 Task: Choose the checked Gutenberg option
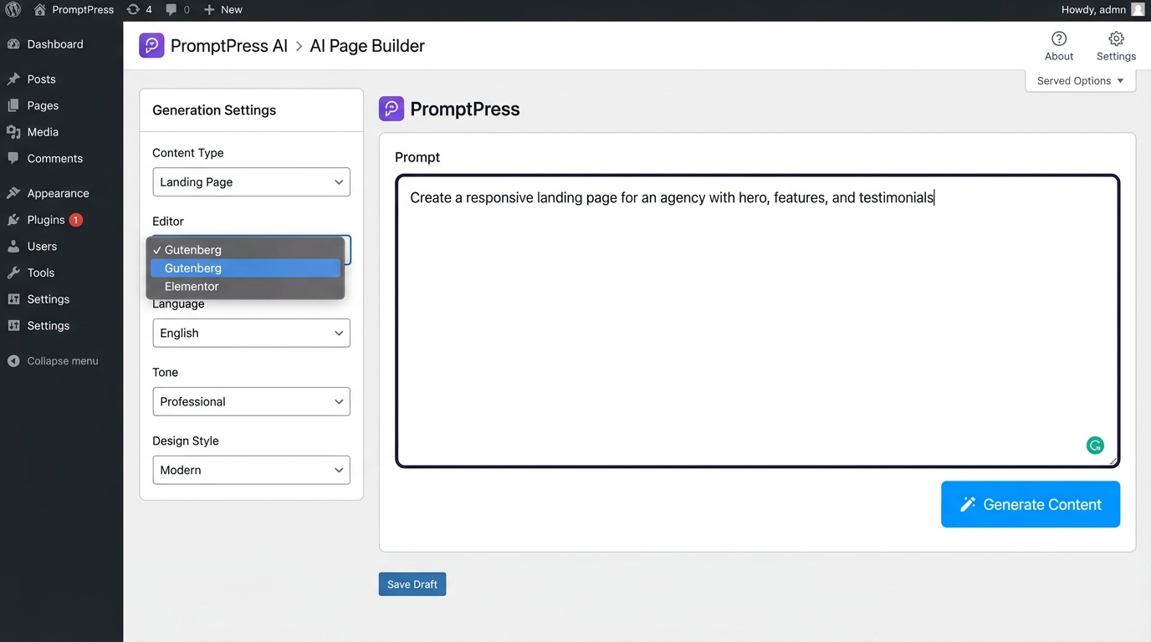pos(245,250)
